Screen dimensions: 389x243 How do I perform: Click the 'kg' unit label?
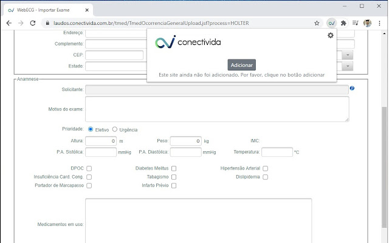207,141
